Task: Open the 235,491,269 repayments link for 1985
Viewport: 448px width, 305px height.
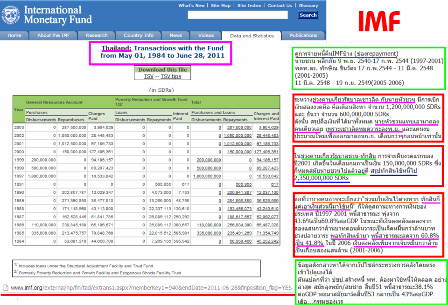Action: tap(239, 233)
